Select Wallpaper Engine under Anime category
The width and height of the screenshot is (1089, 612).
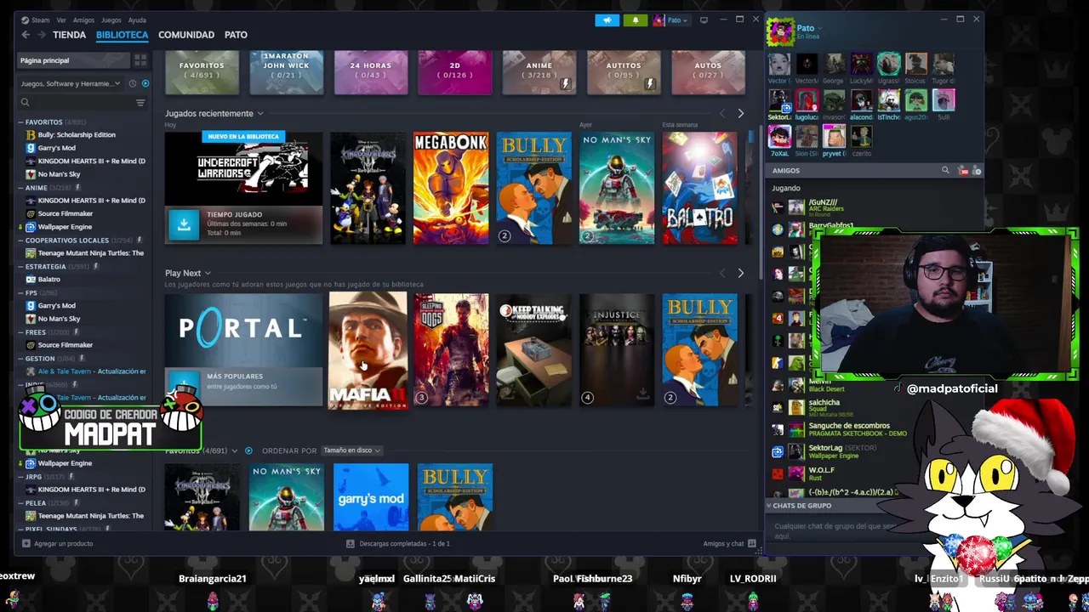click(65, 227)
